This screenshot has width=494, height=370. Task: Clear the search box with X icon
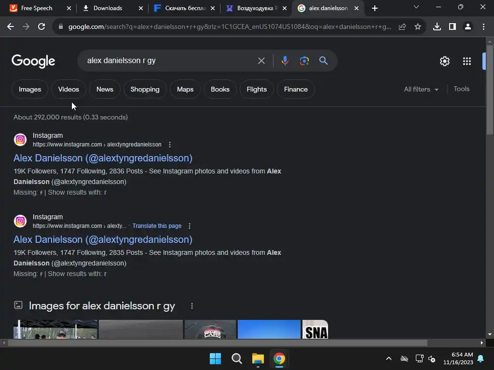pyautogui.click(x=261, y=61)
